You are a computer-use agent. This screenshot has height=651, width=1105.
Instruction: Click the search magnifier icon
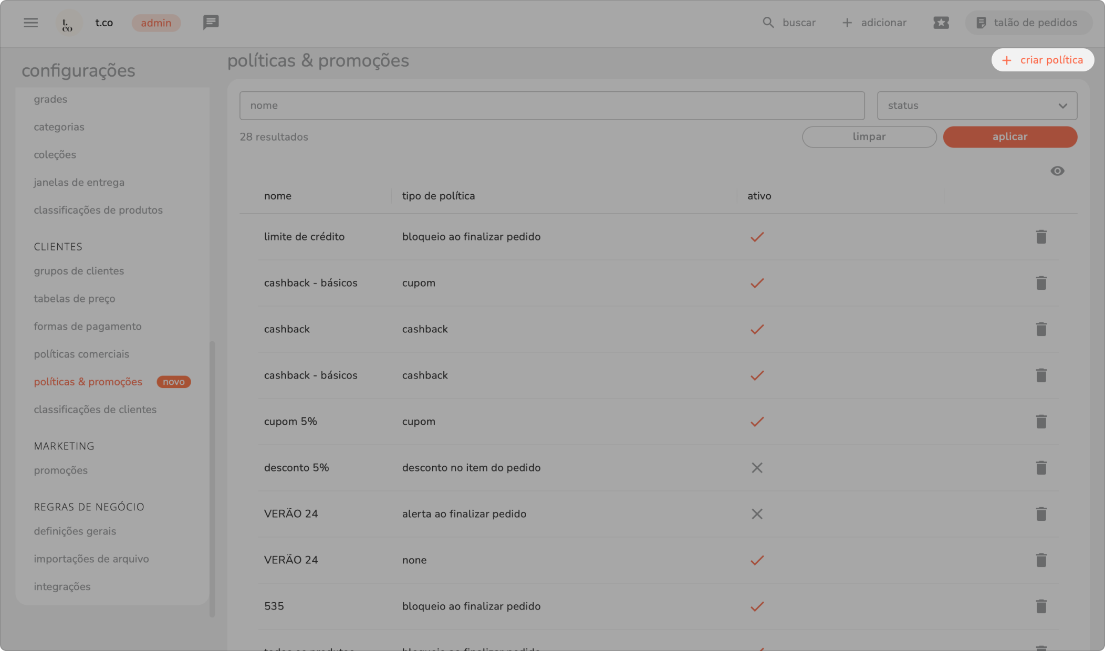(768, 23)
